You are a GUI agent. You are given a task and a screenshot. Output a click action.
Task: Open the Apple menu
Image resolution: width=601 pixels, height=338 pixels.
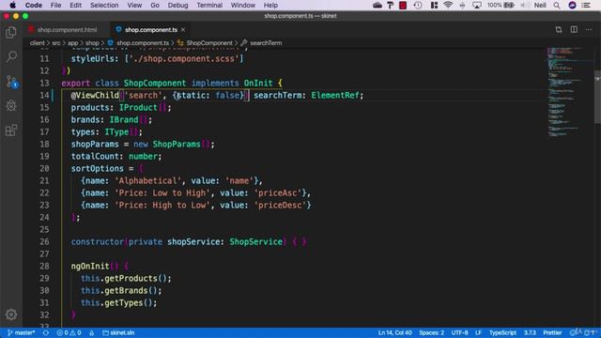(12, 5)
